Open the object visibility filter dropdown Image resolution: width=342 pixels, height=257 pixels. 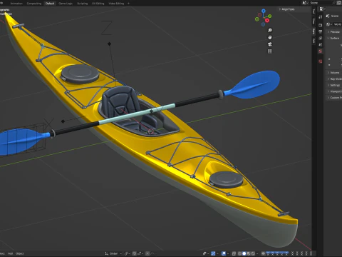pyautogui.click(x=206, y=253)
